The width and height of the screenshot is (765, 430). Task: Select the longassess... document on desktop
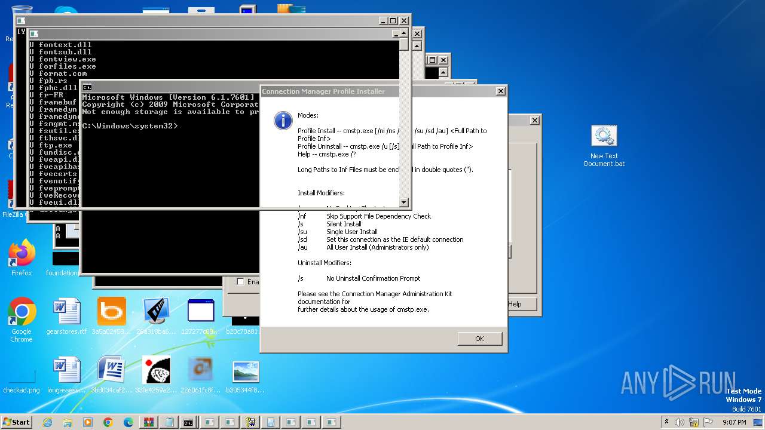click(66, 375)
